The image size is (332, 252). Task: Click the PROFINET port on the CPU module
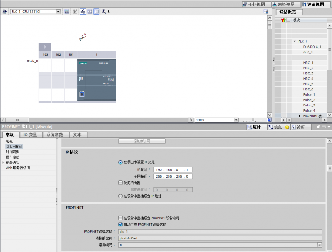[82, 94]
